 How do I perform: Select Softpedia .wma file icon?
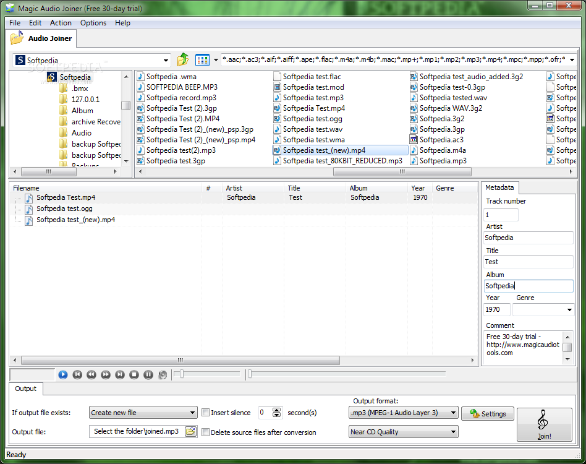(140, 77)
